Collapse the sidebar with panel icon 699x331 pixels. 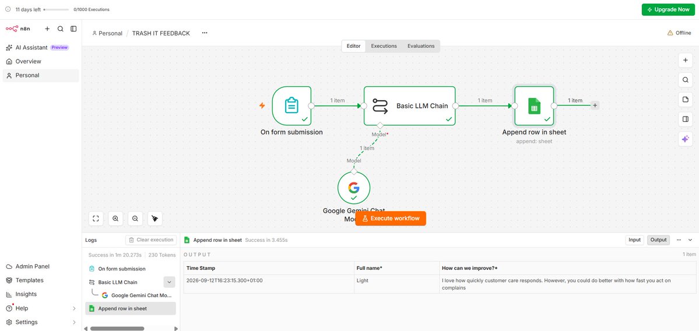73,29
